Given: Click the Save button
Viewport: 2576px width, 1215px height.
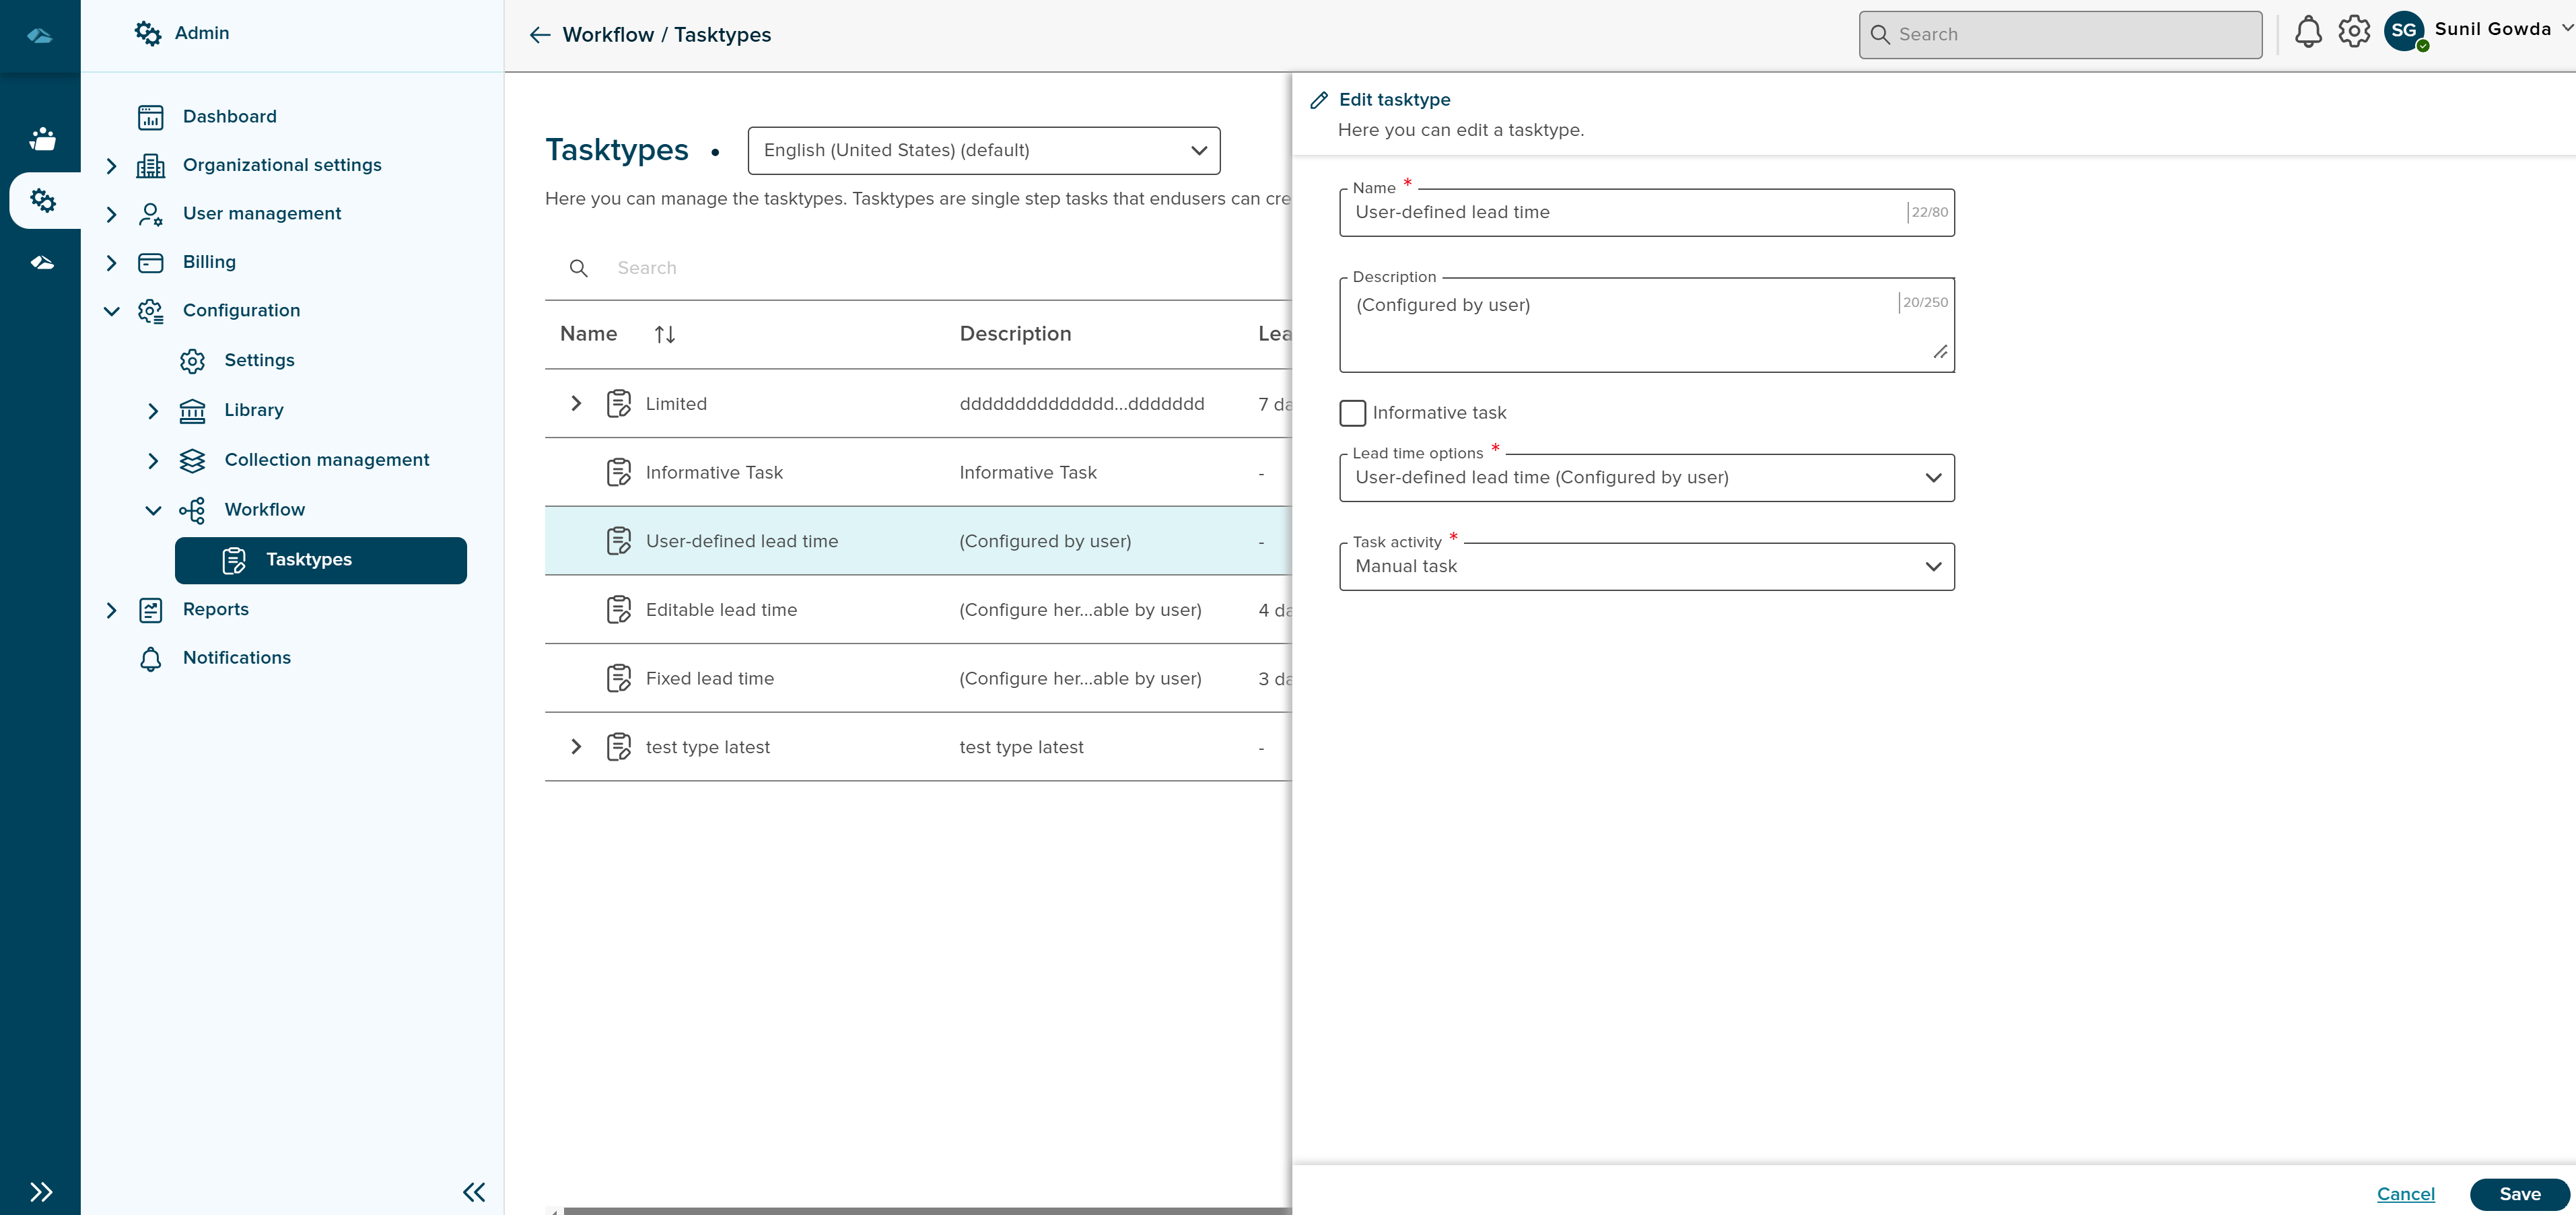Looking at the screenshot, I should point(2519,1194).
